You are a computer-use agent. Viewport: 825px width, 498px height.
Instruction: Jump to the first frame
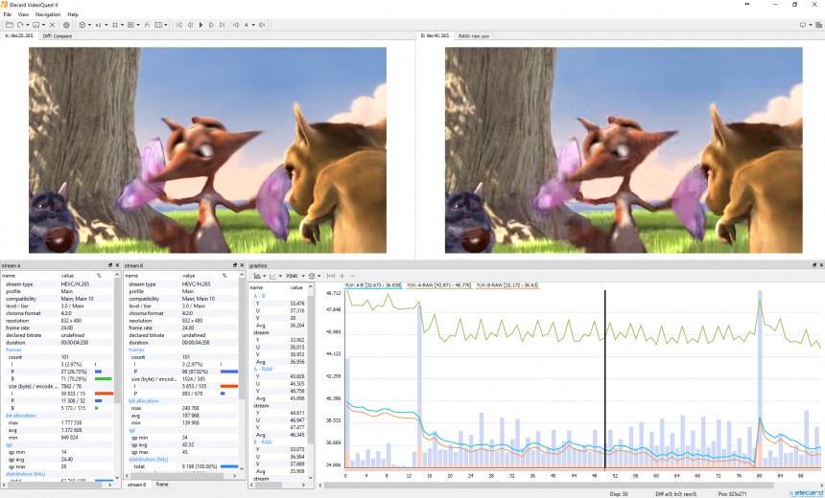(179, 25)
